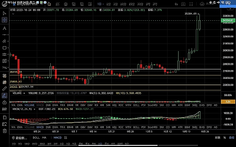Select the Fibonacci lines tool
The width and height of the screenshot is (236, 147).
[4, 54]
